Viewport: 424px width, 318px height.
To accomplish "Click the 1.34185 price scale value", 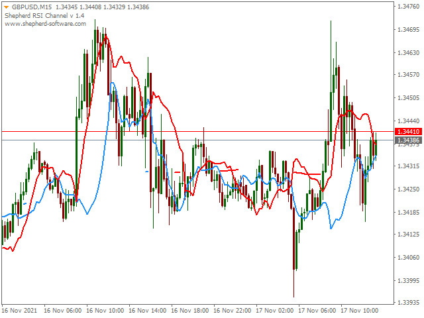I will click(408, 212).
